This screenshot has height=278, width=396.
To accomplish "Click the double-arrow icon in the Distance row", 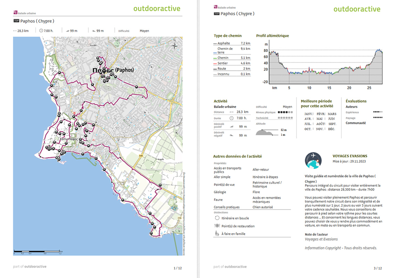I will 231,112.
